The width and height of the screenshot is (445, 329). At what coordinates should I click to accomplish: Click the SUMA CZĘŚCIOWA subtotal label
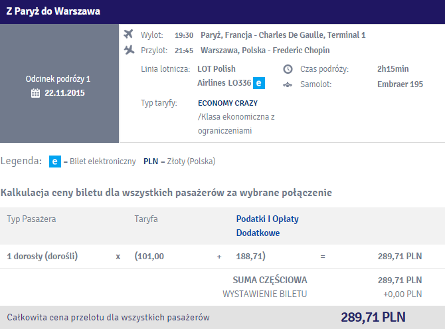coord(270,280)
